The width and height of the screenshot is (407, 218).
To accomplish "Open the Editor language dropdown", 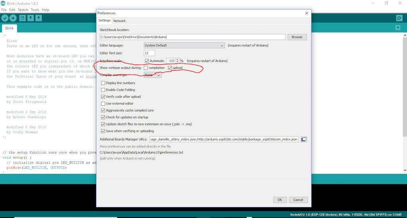I will coord(184,45).
